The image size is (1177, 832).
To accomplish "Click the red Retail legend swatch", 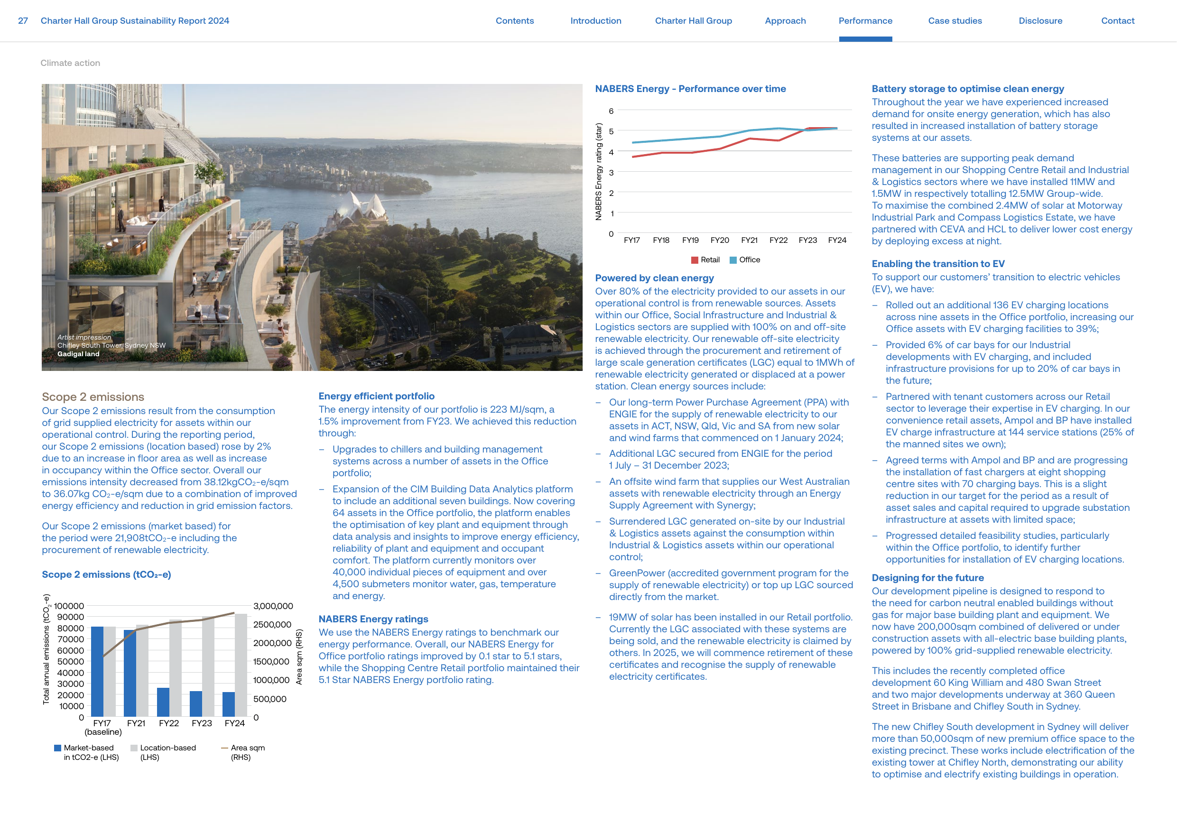I will point(695,260).
